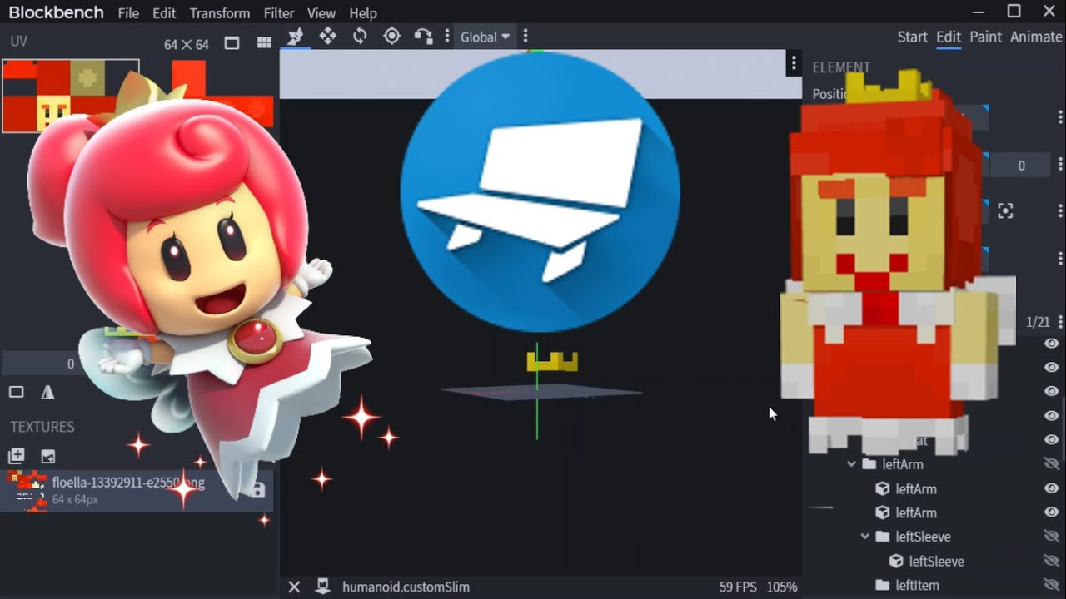This screenshot has height=599, width=1066.
Task: Click the UV grid icon beside 64 × 64
Action: coord(264,43)
